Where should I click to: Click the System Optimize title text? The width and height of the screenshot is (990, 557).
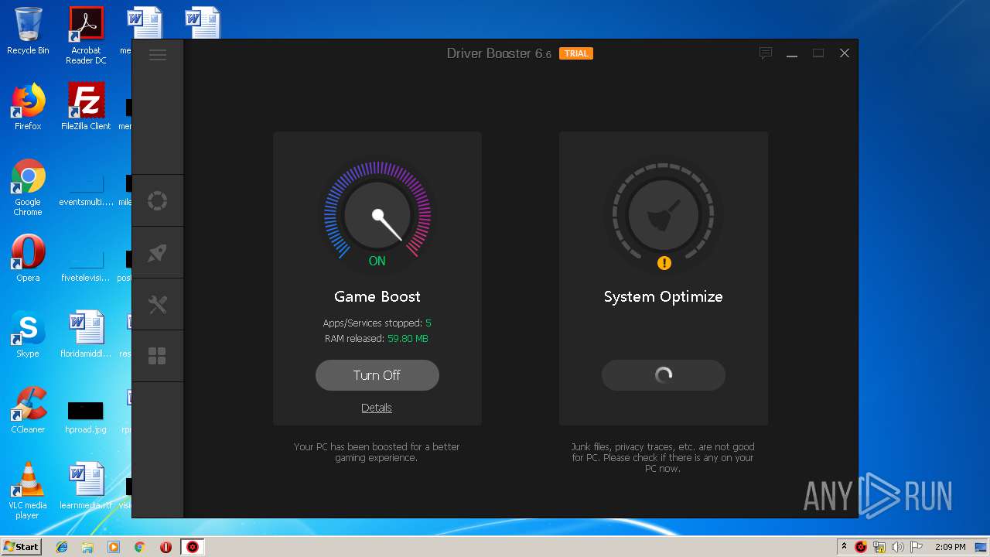[664, 296]
